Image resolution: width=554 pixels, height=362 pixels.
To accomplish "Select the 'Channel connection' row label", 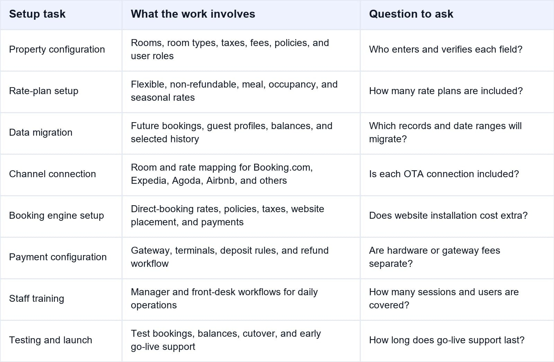I will click(x=52, y=174).
